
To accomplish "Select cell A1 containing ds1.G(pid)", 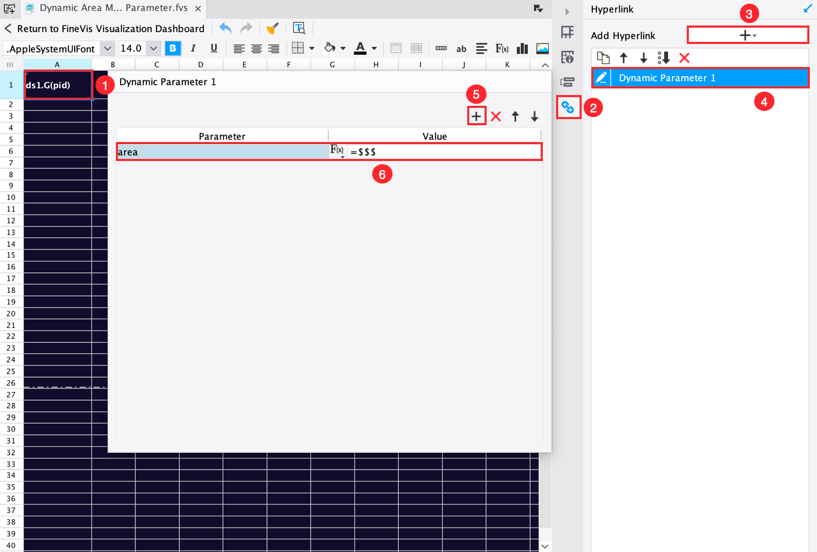I will [58, 85].
